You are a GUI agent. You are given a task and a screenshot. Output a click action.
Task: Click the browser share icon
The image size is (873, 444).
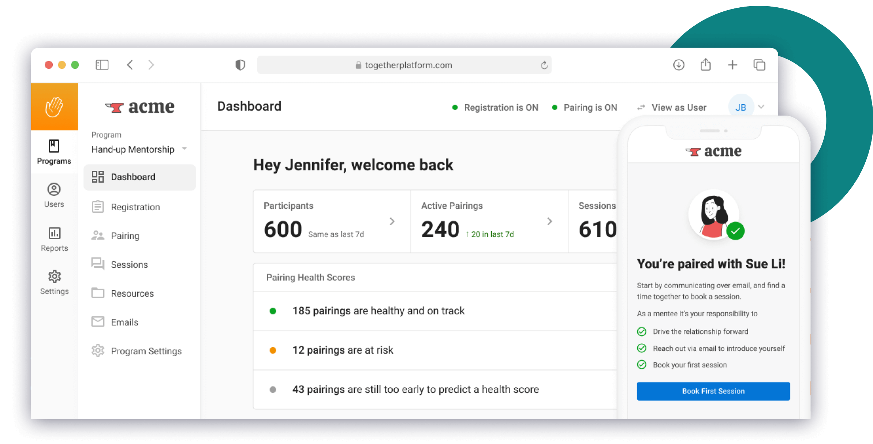(x=706, y=65)
